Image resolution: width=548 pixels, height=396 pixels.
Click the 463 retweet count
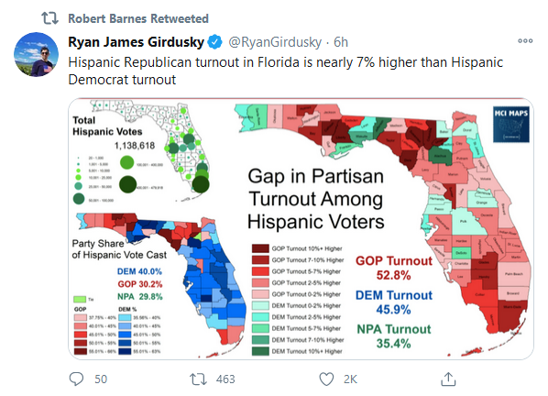tap(225, 379)
